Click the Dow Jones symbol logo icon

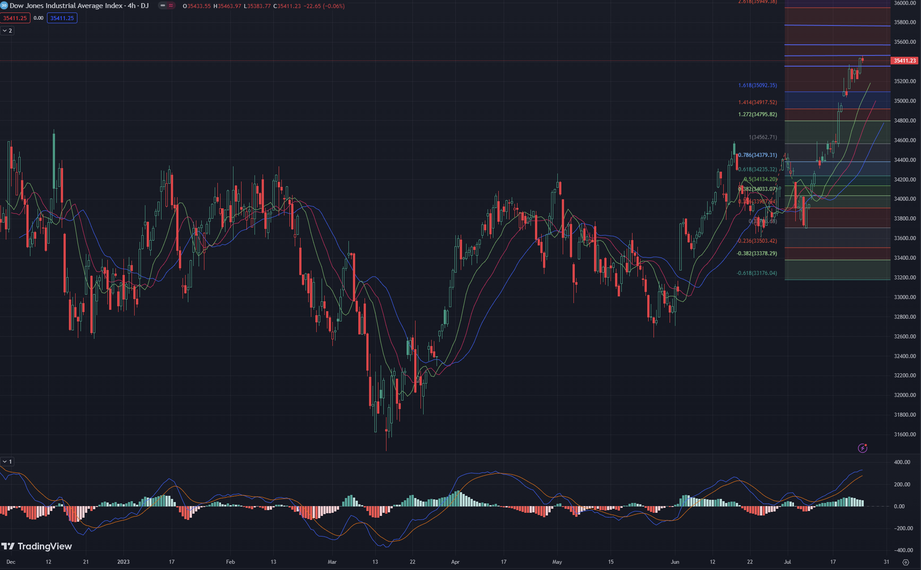(x=4, y=6)
